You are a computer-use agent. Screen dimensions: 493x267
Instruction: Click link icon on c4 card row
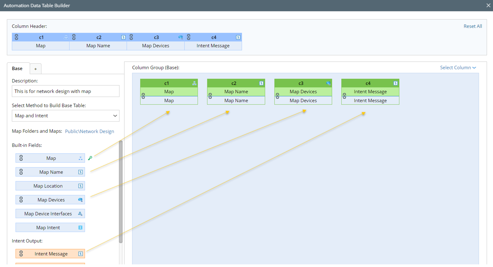pyautogui.click(x=345, y=96)
